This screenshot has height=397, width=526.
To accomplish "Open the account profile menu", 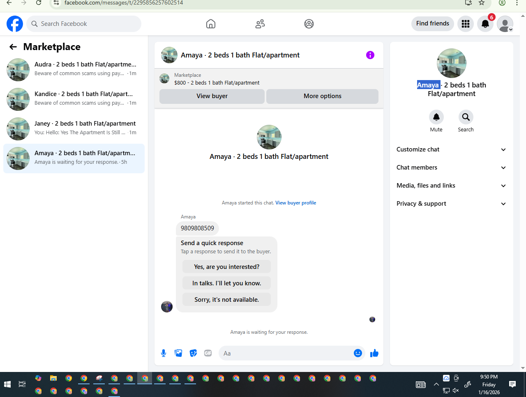I will (x=505, y=24).
